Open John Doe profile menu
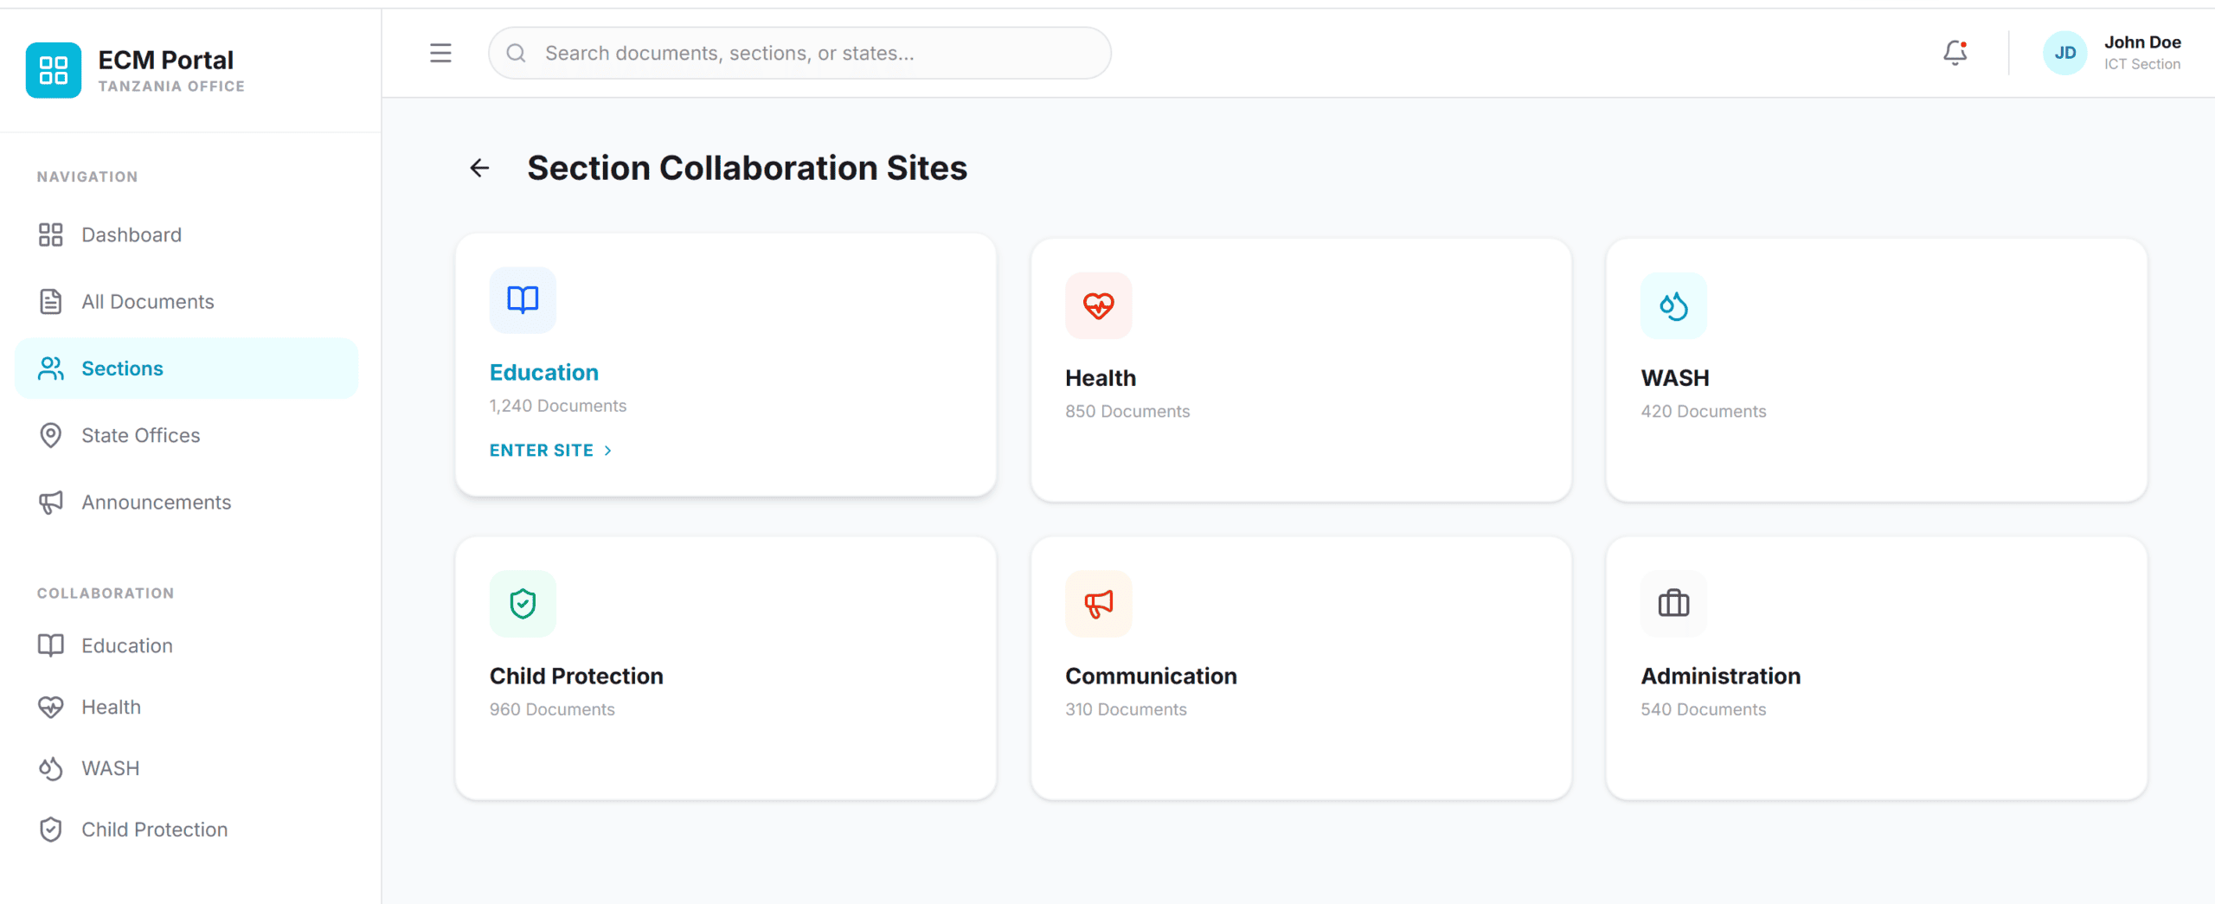The height and width of the screenshot is (904, 2215). 2141,54
